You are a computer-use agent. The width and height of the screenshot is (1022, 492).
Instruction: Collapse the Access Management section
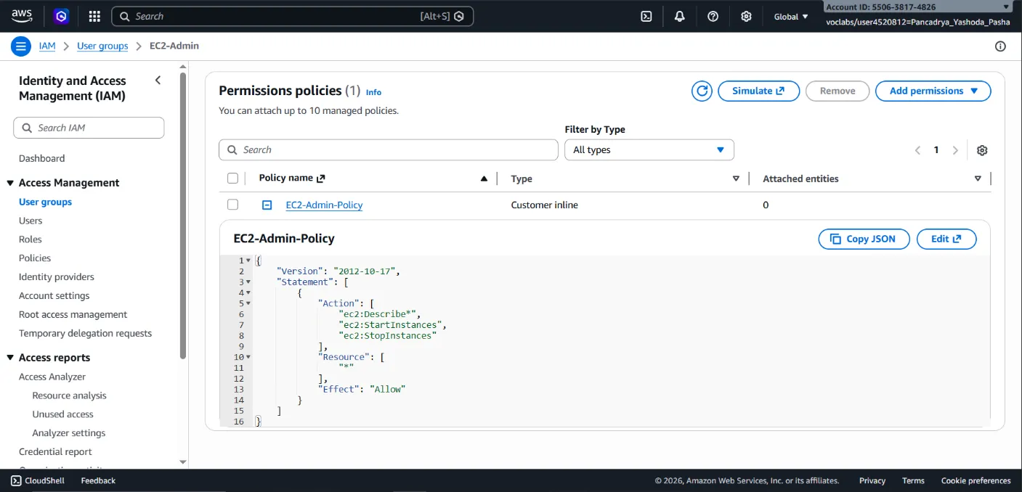pos(10,183)
